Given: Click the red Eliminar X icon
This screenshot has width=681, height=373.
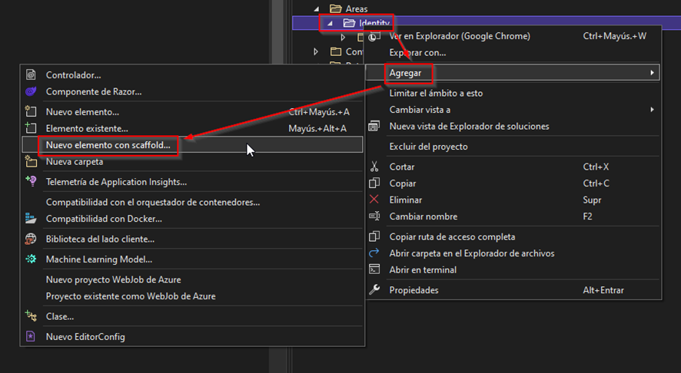Looking at the screenshot, I should [x=374, y=200].
